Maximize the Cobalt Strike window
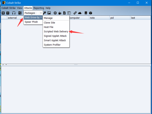This screenshot has height=114, width=152. click(138, 3)
